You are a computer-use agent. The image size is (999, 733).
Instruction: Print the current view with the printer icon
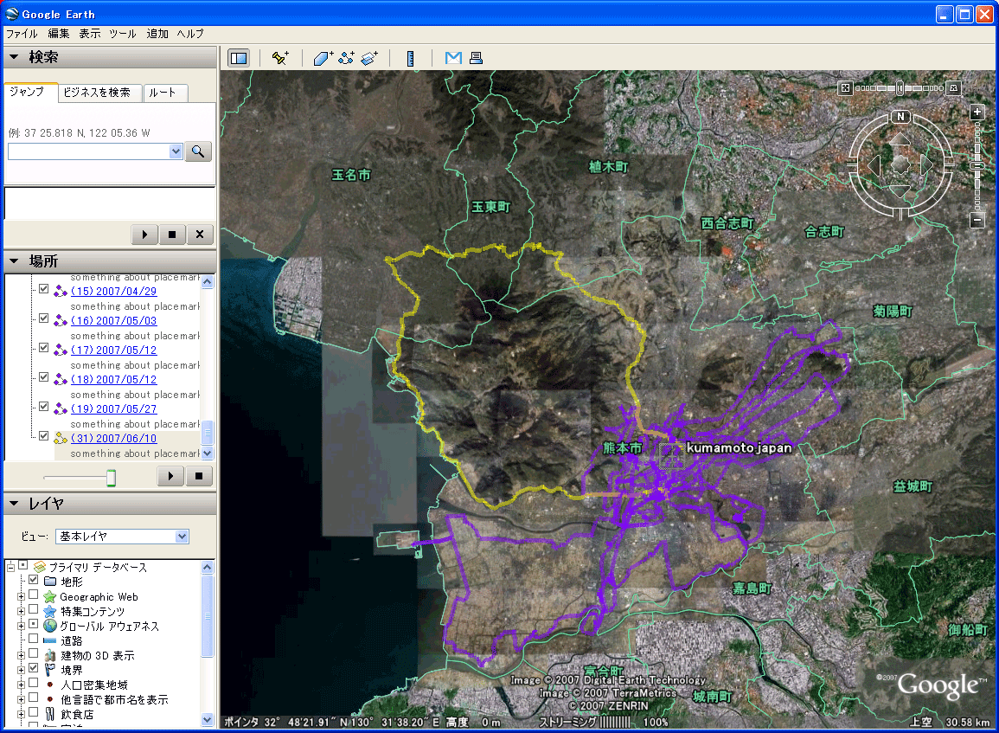(476, 58)
